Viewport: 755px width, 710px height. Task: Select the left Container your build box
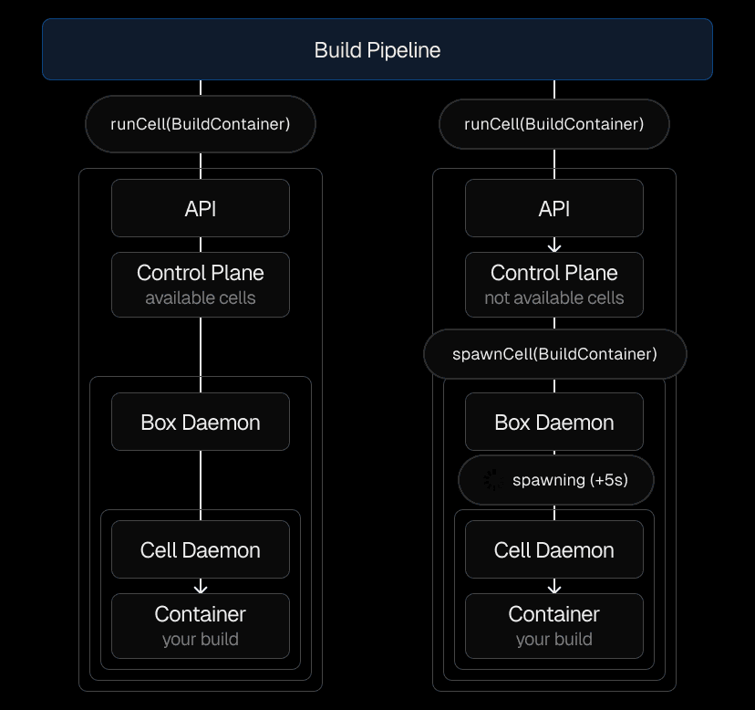coord(201,626)
